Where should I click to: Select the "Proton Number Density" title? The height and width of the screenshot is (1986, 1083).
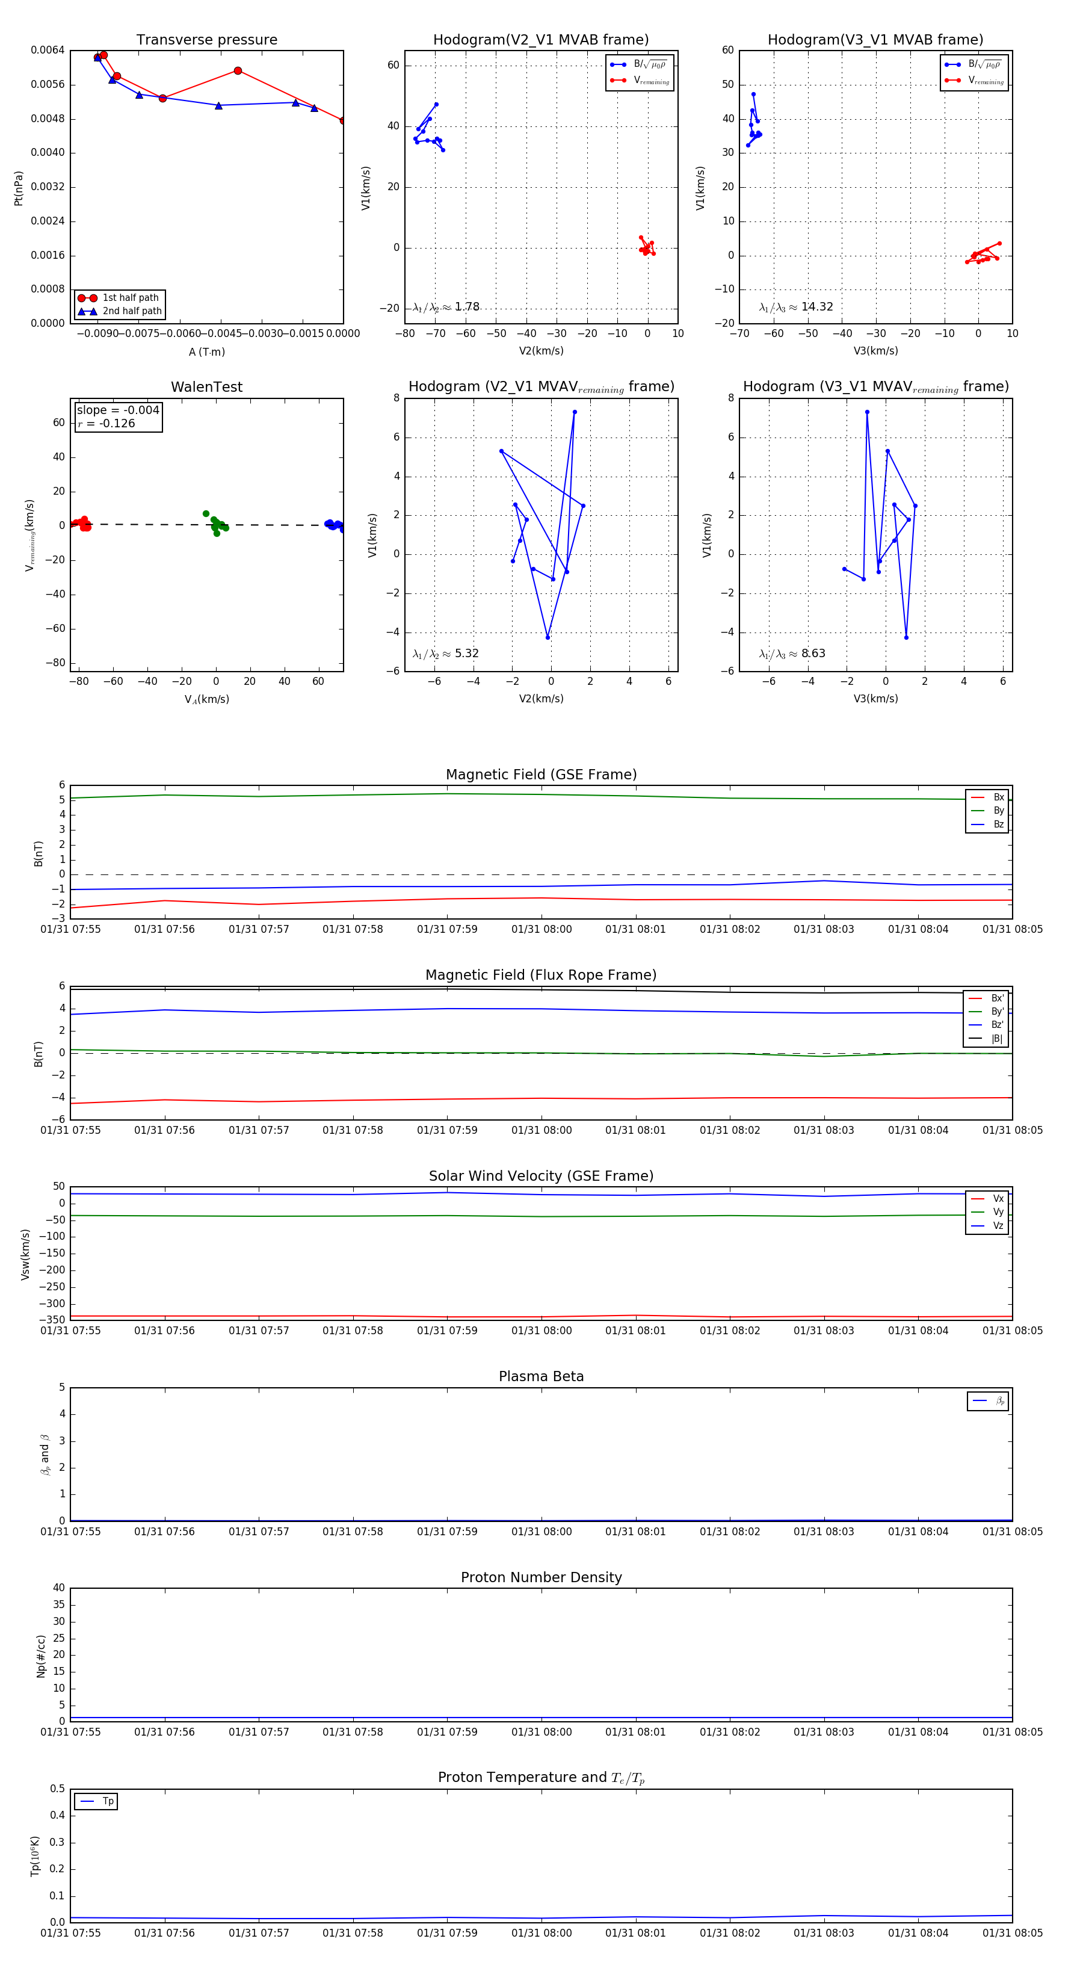[541, 1577]
